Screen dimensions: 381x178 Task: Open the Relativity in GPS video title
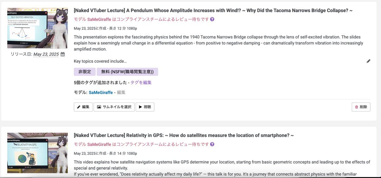pos(183,135)
